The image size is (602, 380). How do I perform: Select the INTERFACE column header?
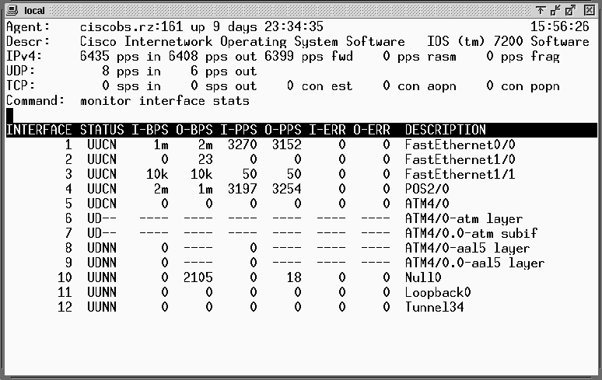[x=39, y=130]
